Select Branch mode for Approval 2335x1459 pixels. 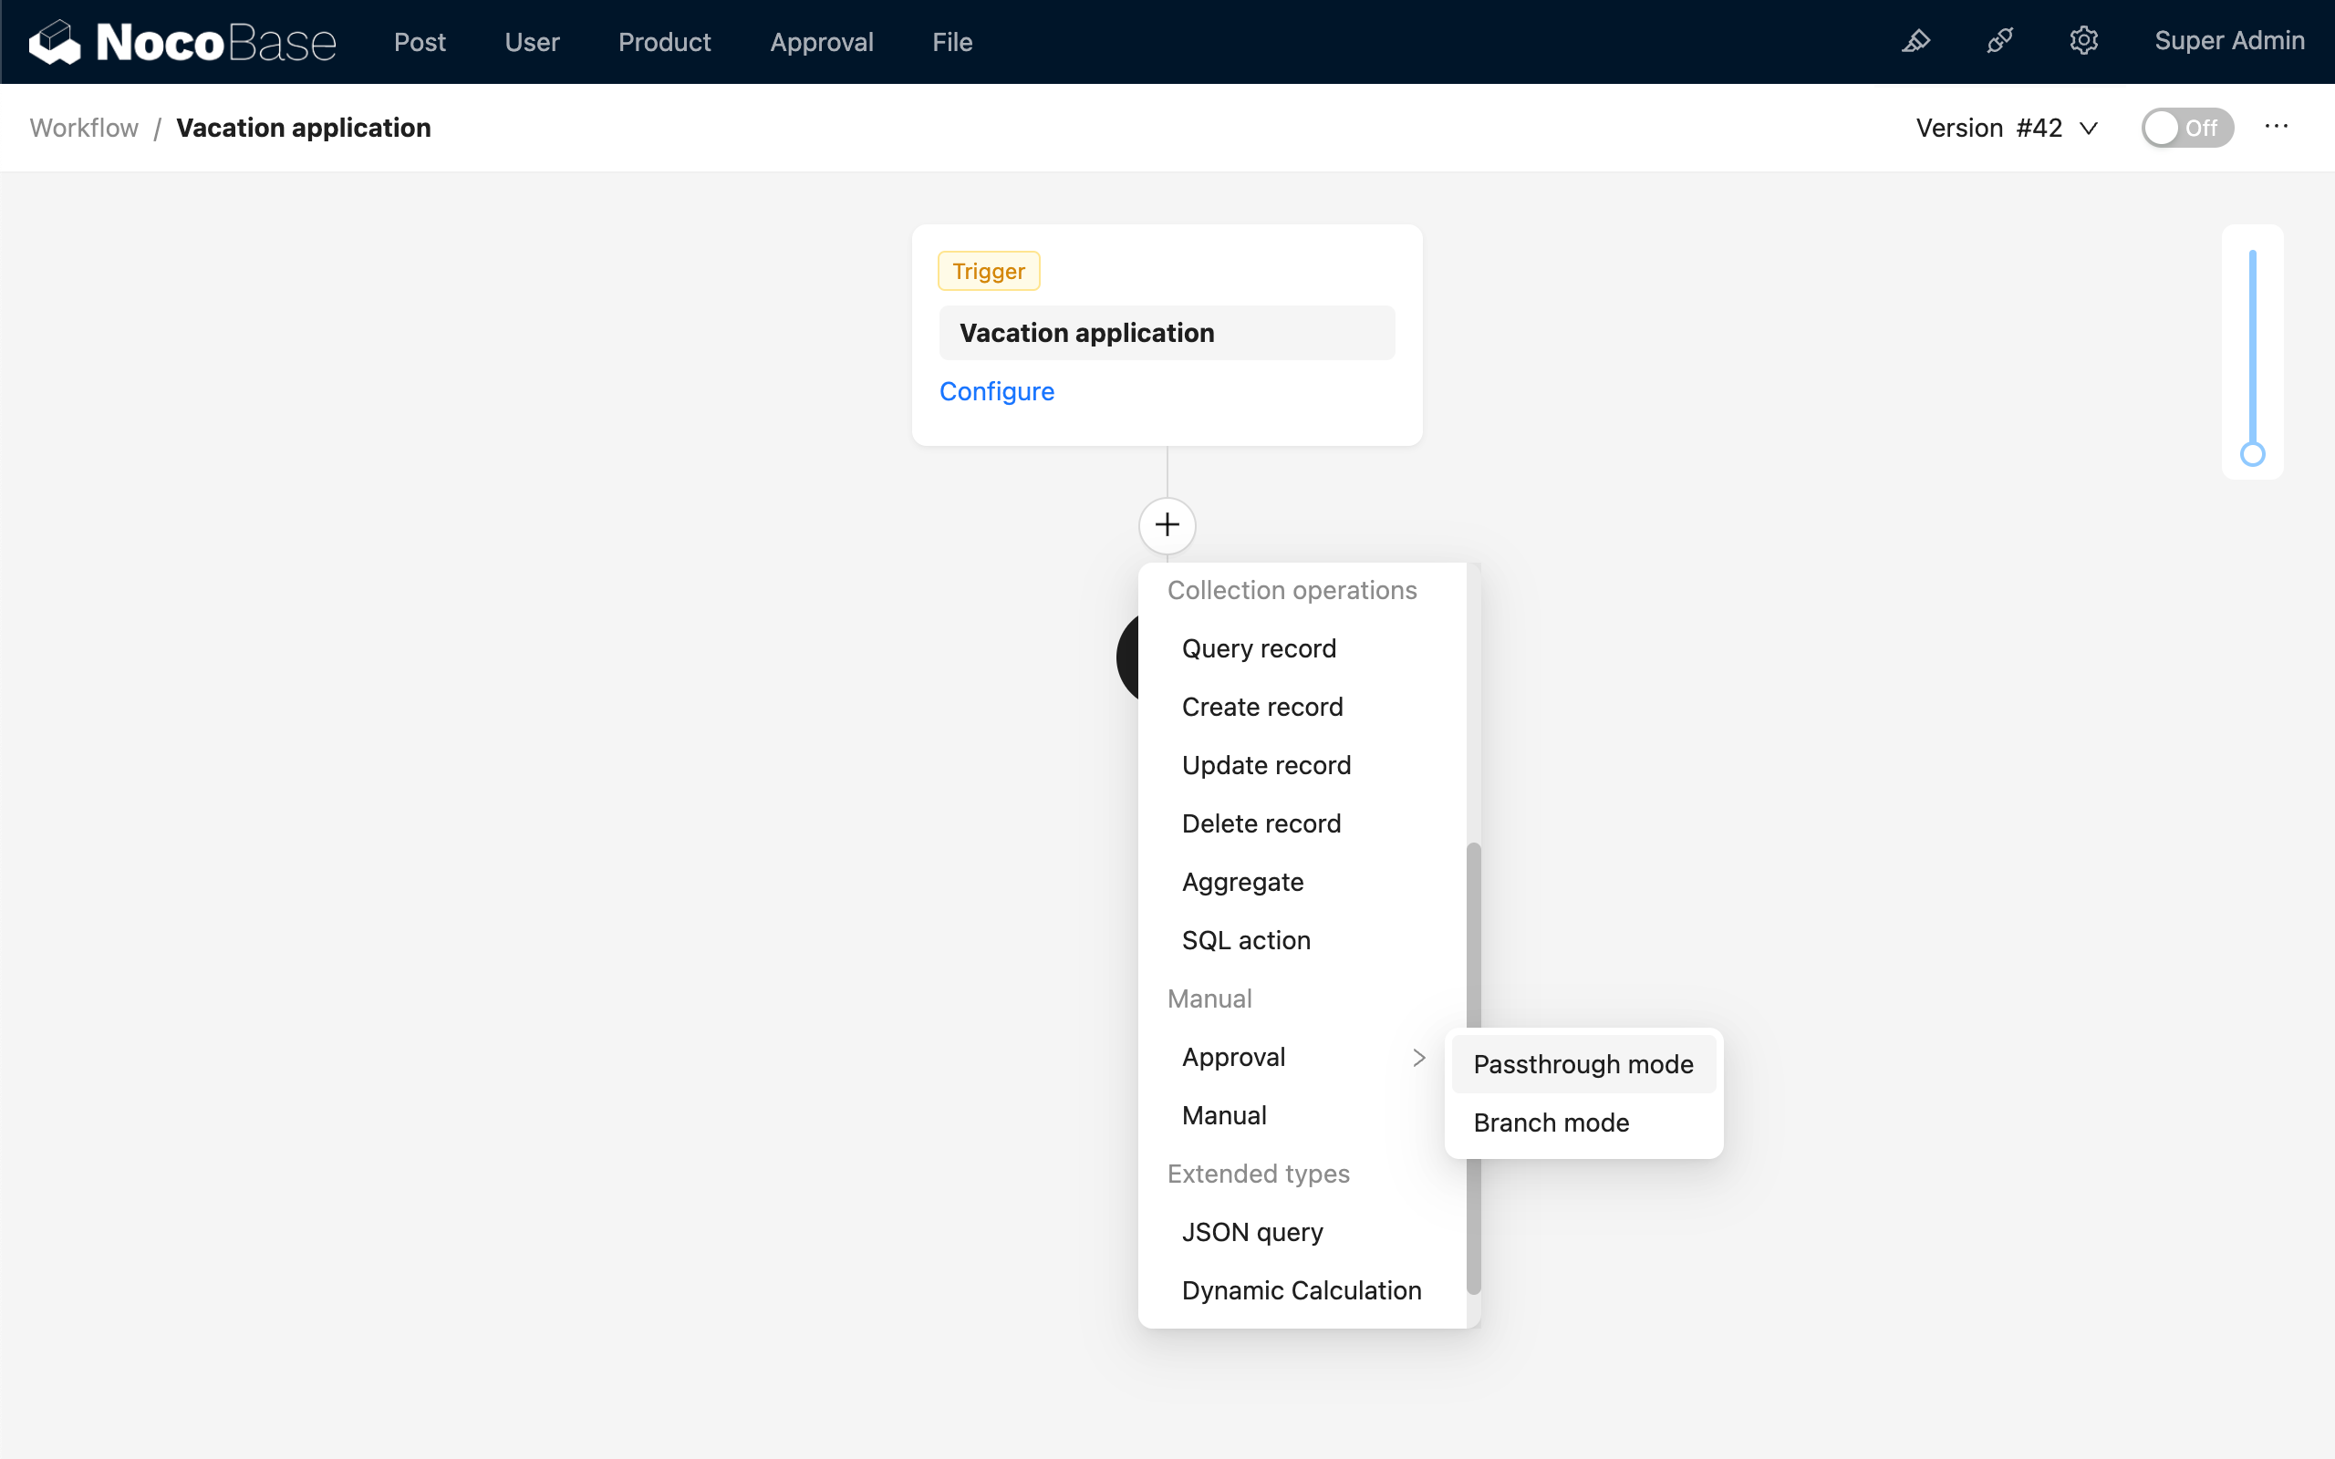tap(1551, 1123)
